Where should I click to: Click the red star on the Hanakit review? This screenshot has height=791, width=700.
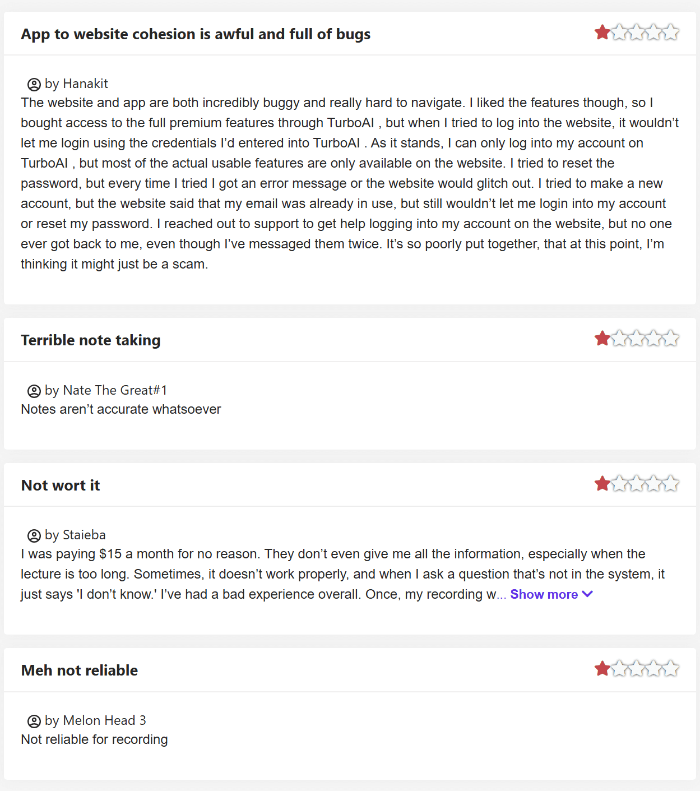point(602,33)
